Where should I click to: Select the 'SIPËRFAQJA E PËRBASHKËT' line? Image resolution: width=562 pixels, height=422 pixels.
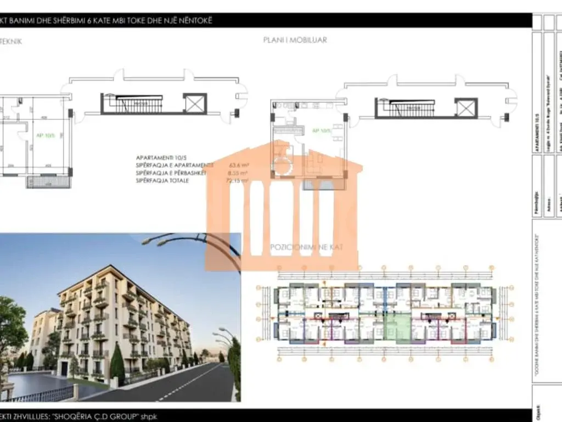click(171, 173)
